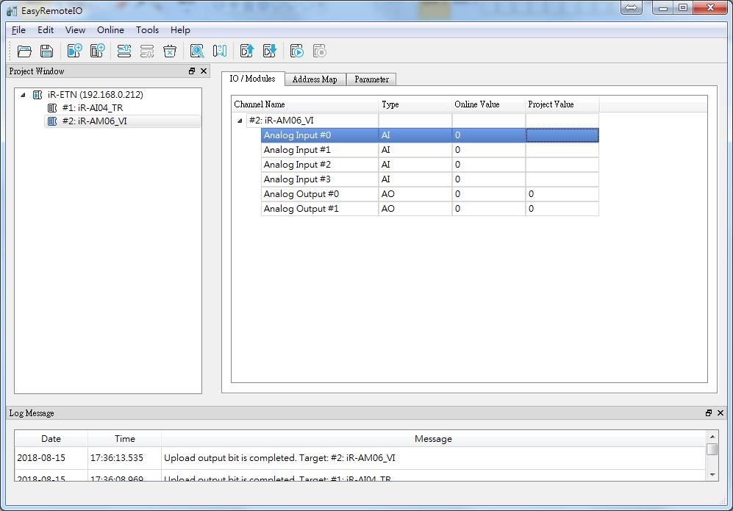Click the upload arrow toolbar icon
733x511 pixels.
(247, 51)
